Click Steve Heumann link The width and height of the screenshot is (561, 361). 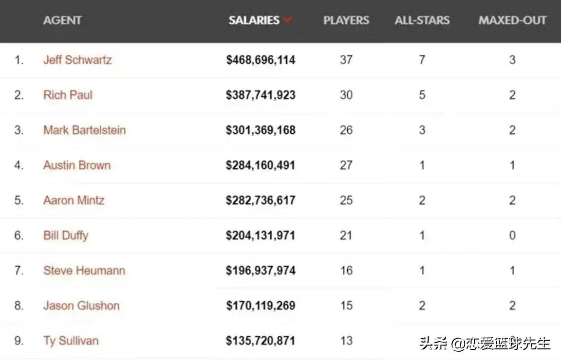(x=84, y=271)
